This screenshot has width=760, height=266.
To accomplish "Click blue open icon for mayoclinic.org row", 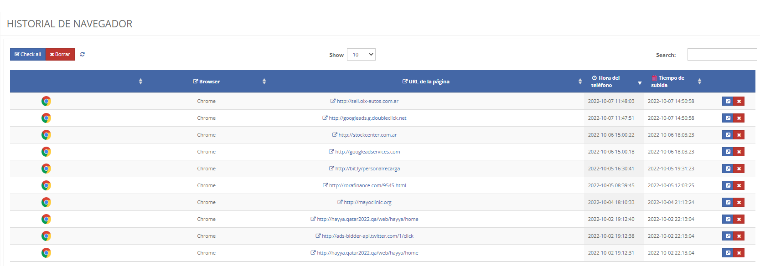I will pos(728,202).
